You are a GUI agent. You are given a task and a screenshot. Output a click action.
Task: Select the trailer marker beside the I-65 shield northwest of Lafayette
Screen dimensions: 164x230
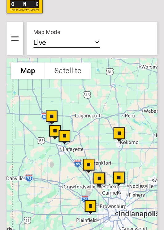(x=52, y=117)
